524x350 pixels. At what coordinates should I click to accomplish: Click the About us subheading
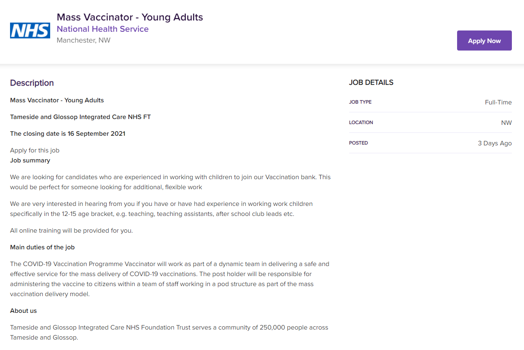[23, 311]
